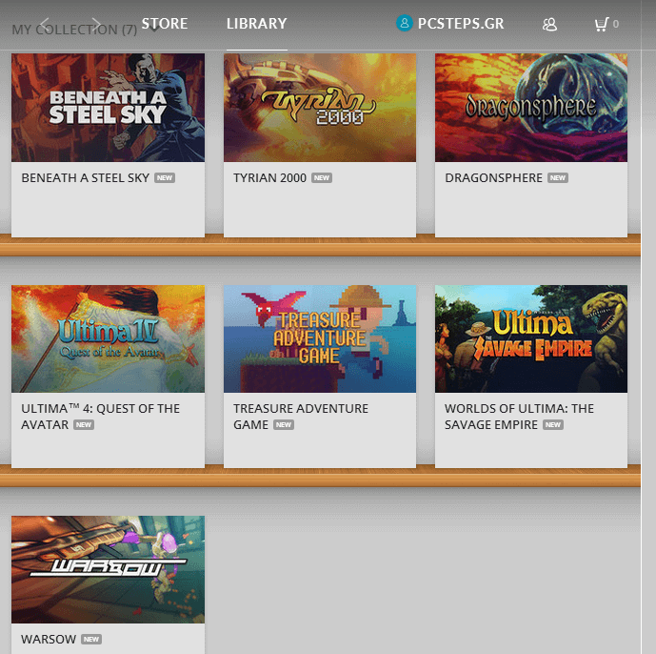The height and width of the screenshot is (654, 656).
Task: Click NEW badge beside Treasure Adventure Game
Action: point(284,425)
